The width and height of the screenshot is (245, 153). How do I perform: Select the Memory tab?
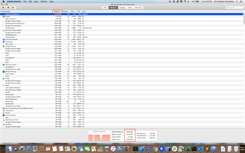[x=113, y=8]
